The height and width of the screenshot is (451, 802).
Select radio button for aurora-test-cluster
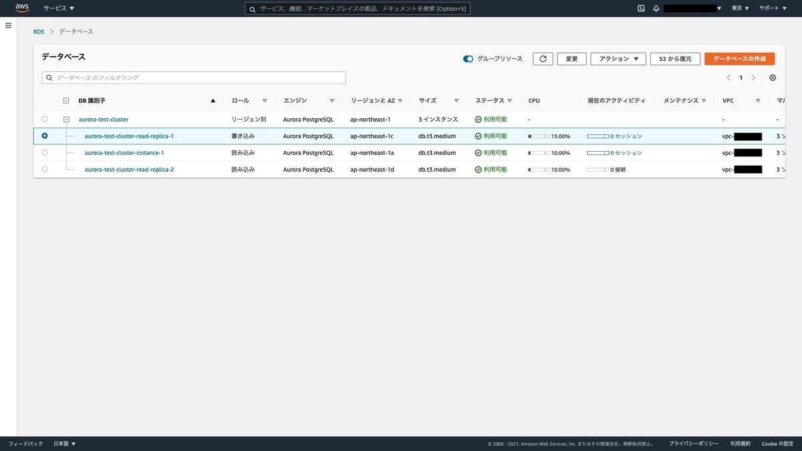[x=45, y=119]
